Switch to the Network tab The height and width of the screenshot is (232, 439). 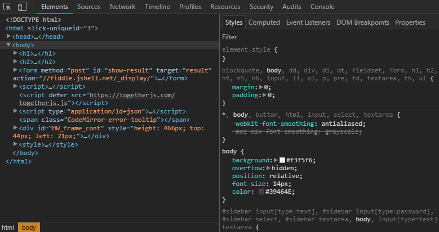tap(122, 7)
